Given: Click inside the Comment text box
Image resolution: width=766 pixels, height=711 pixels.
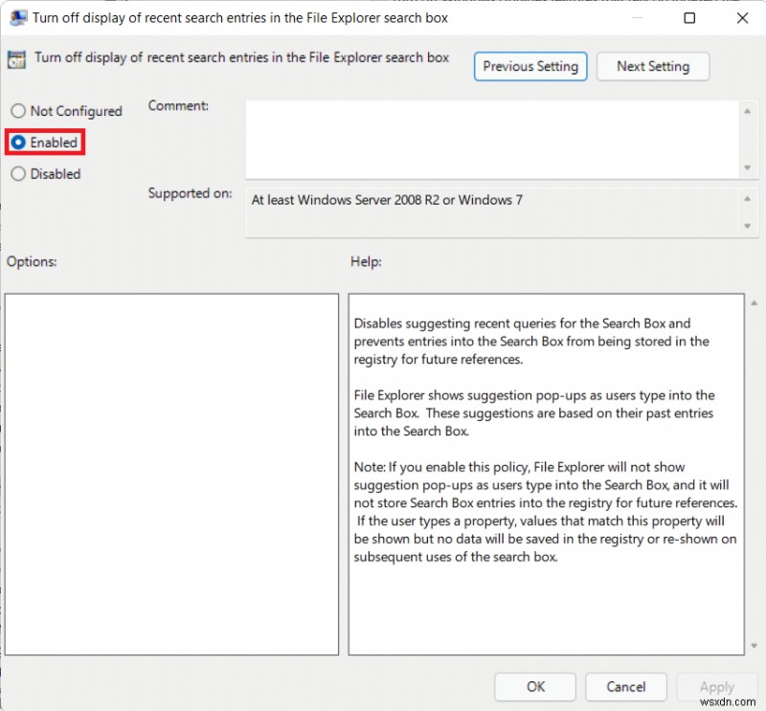Looking at the screenshot, I should pyautogui.click(x=492, y=139).
